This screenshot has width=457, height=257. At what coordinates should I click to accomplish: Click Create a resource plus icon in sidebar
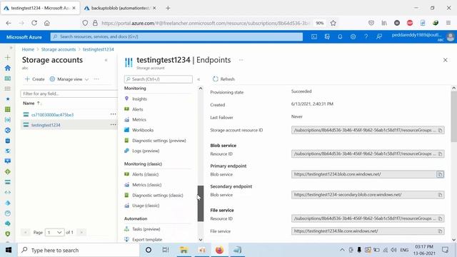[x=8, y=57]
